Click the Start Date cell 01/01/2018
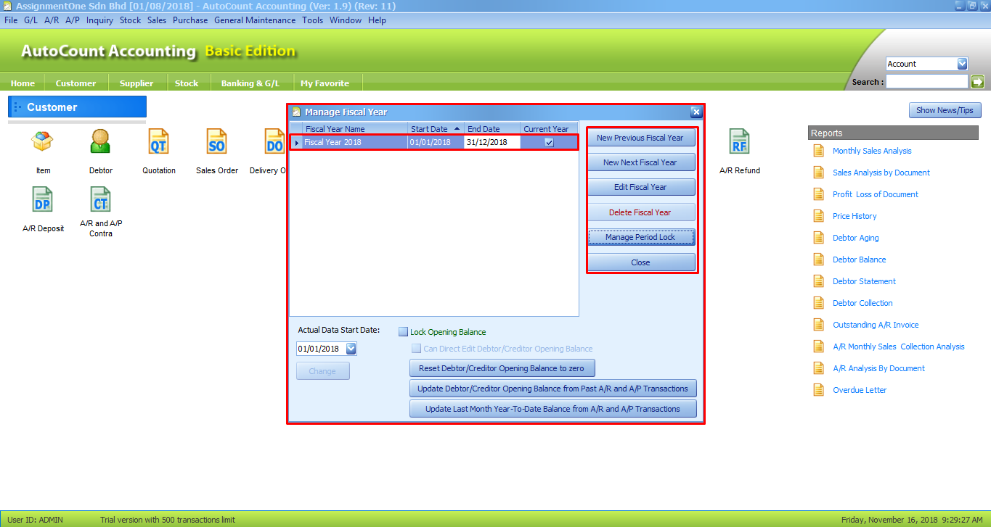Screen dimensions: 991x527 436,143
